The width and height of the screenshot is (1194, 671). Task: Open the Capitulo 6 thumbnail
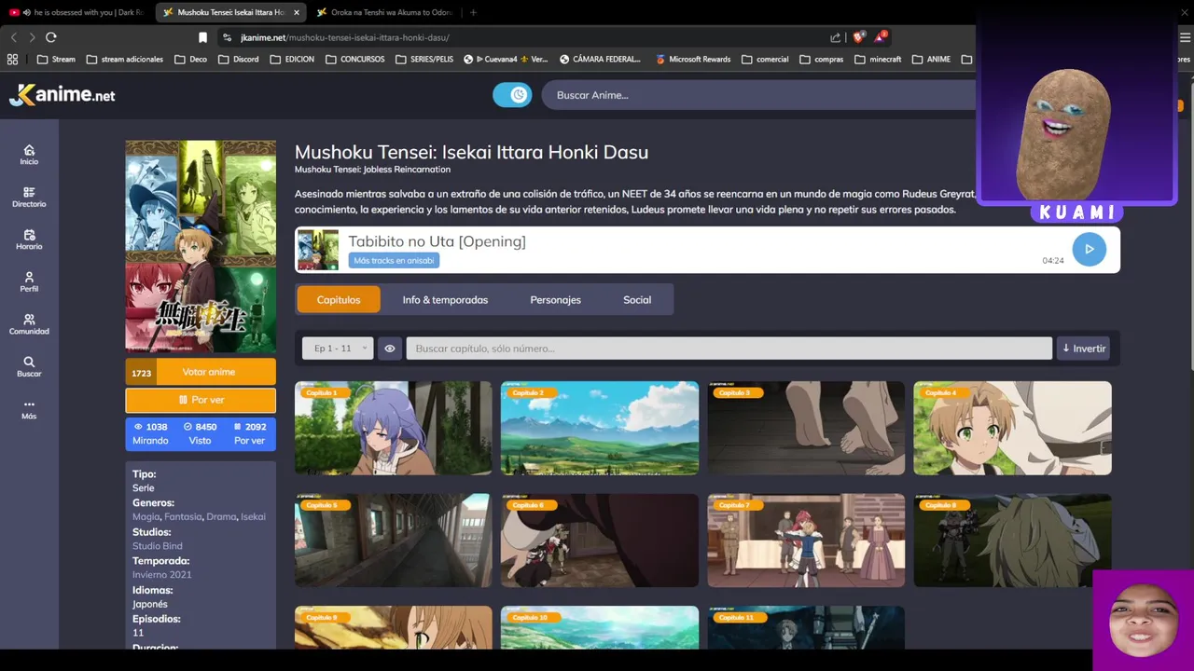click(x=600, y=541)
